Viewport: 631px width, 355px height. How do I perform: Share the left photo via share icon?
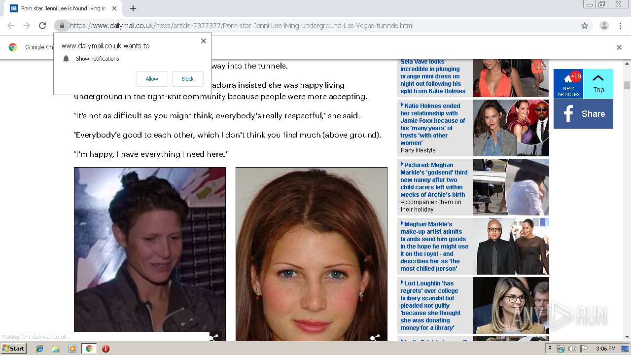click(214, 337)
